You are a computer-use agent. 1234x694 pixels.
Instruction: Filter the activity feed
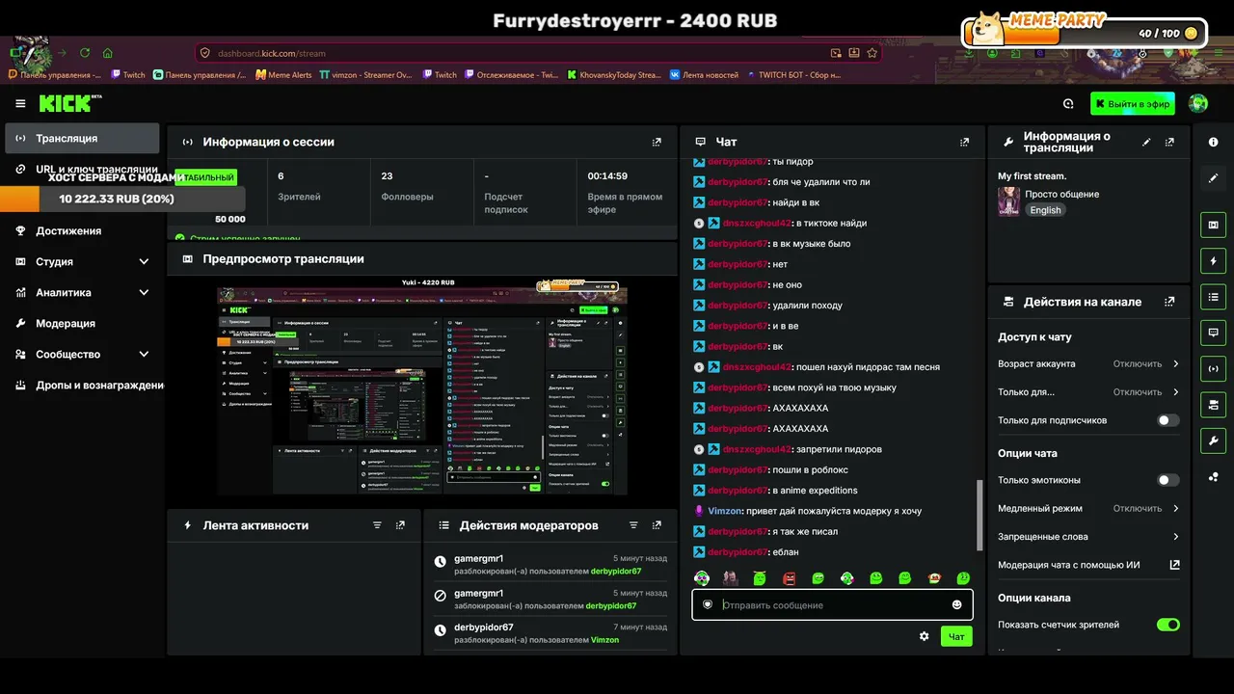(377, 525)
